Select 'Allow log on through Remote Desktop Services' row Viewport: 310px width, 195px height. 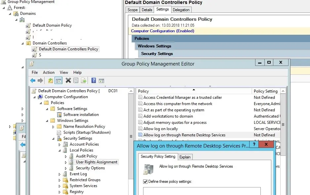point(209,135)
